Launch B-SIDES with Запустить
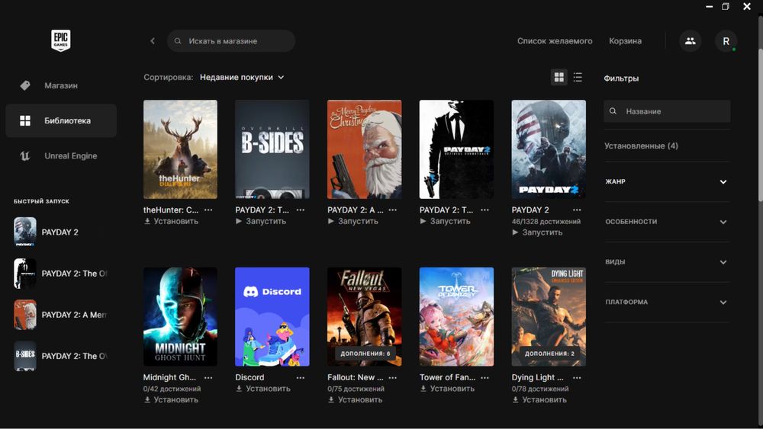Viewport: 763px width, 429px height. 261,221
